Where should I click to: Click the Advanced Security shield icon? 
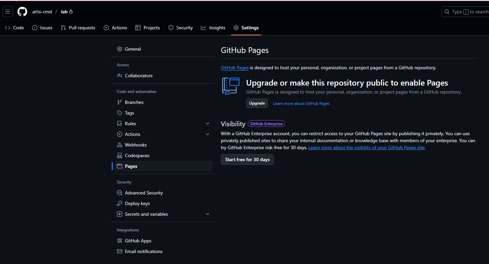(x=120, y=193)
